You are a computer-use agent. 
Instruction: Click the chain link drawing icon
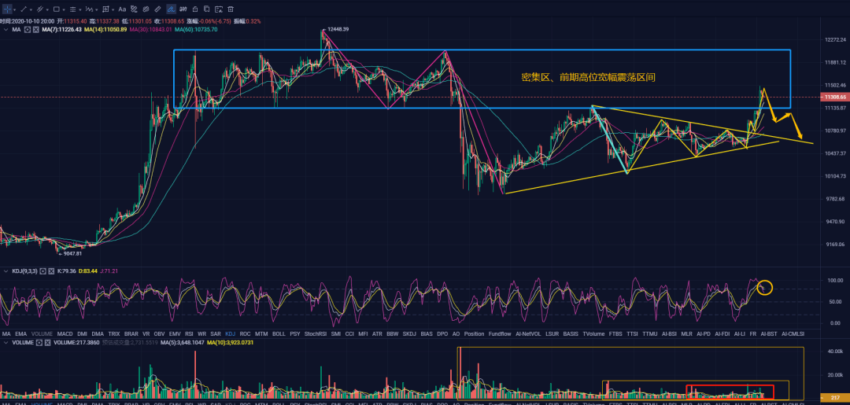(146, 9)
